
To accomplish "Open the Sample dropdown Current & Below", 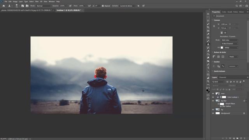I will point(127,6).
